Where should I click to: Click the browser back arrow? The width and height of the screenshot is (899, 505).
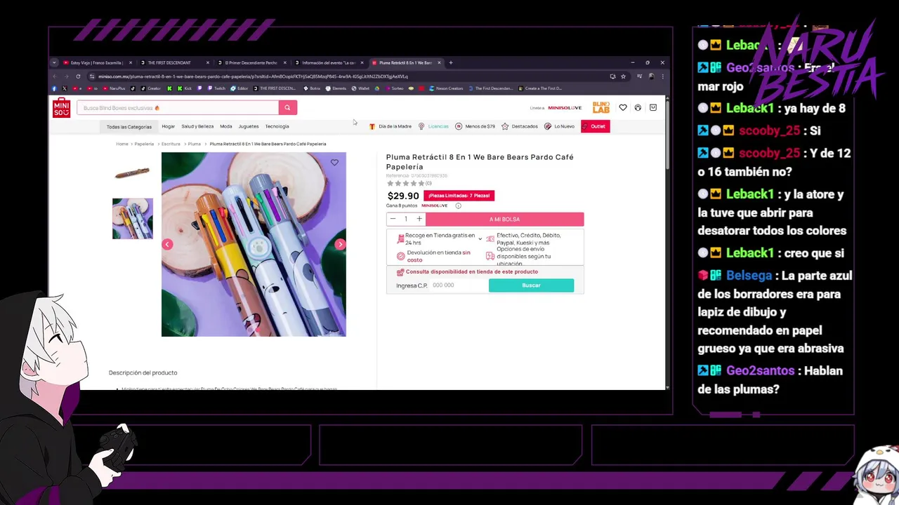(x=55, y=76)
